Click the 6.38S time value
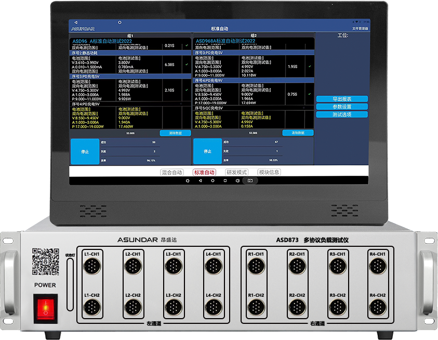Screen dimensions: 438x340 (169, 65)
